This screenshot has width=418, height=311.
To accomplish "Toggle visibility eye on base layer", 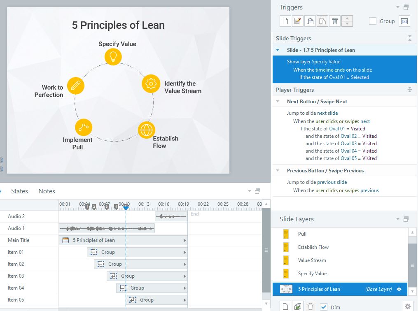I will [x=399, y=289].
